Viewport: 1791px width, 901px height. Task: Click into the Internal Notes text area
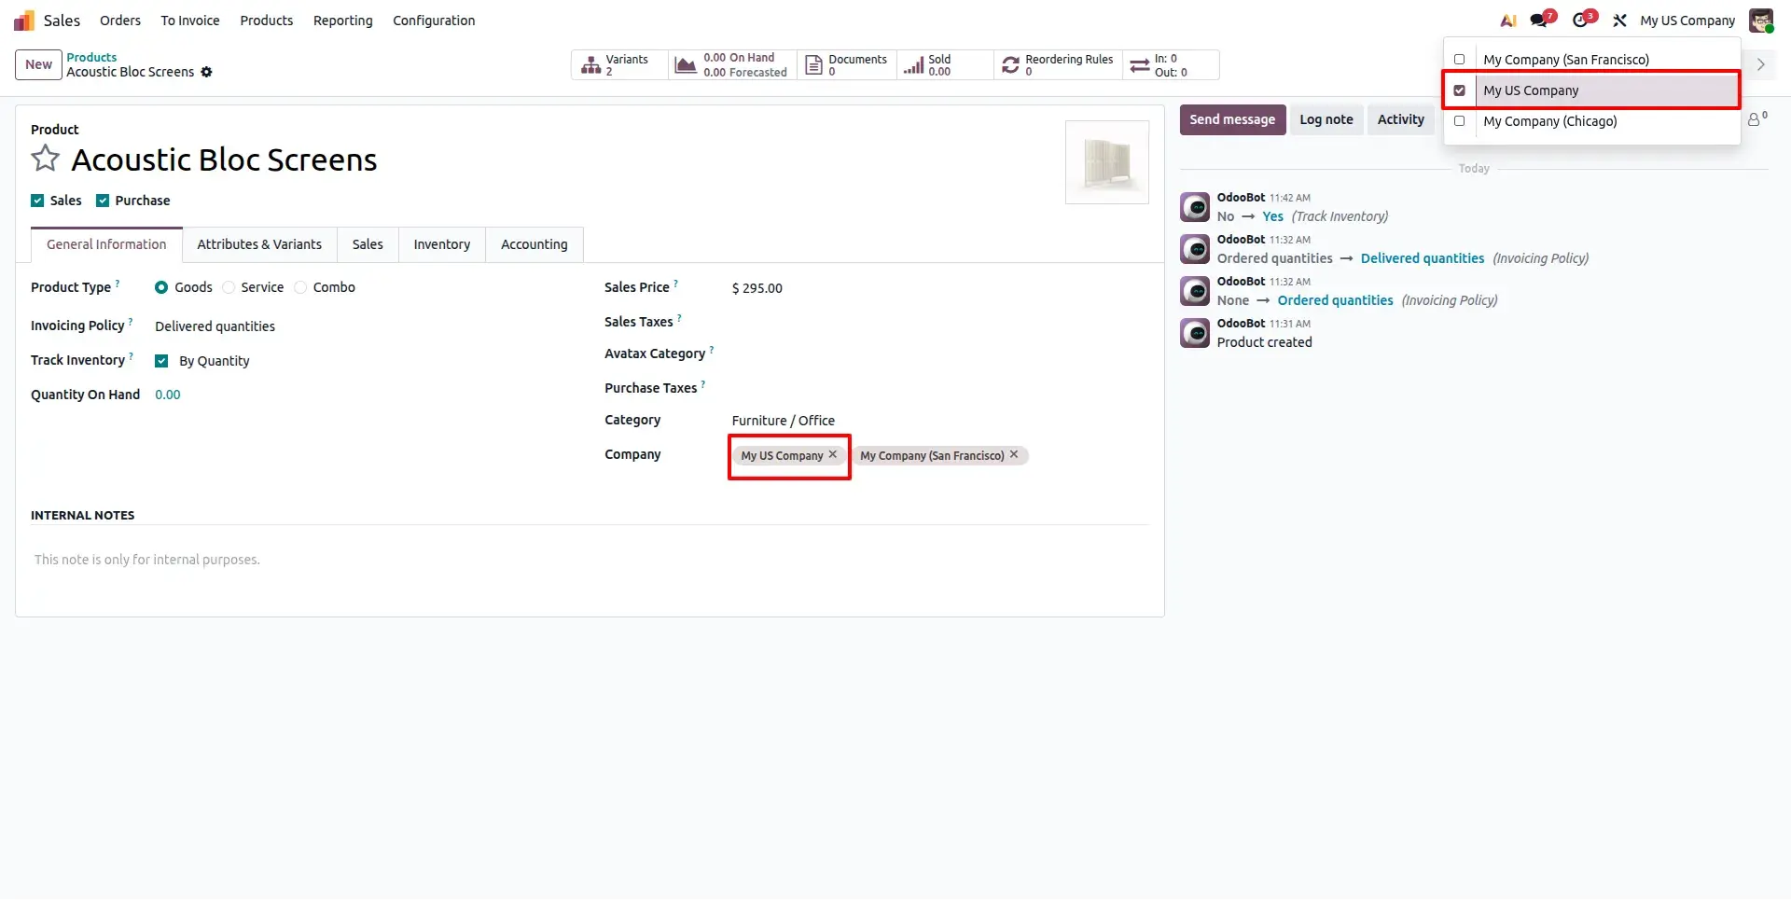coord(590,560)
